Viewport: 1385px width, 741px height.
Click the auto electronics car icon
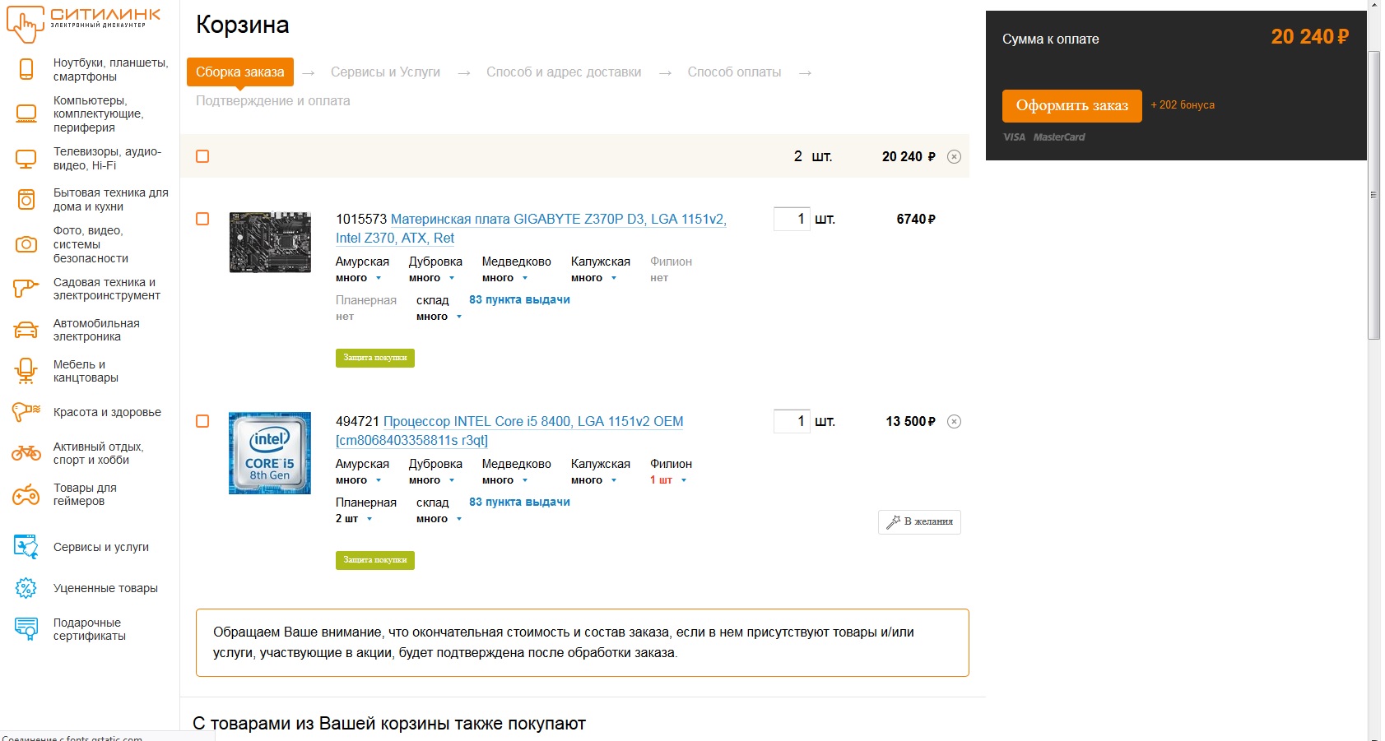(26, 331)
